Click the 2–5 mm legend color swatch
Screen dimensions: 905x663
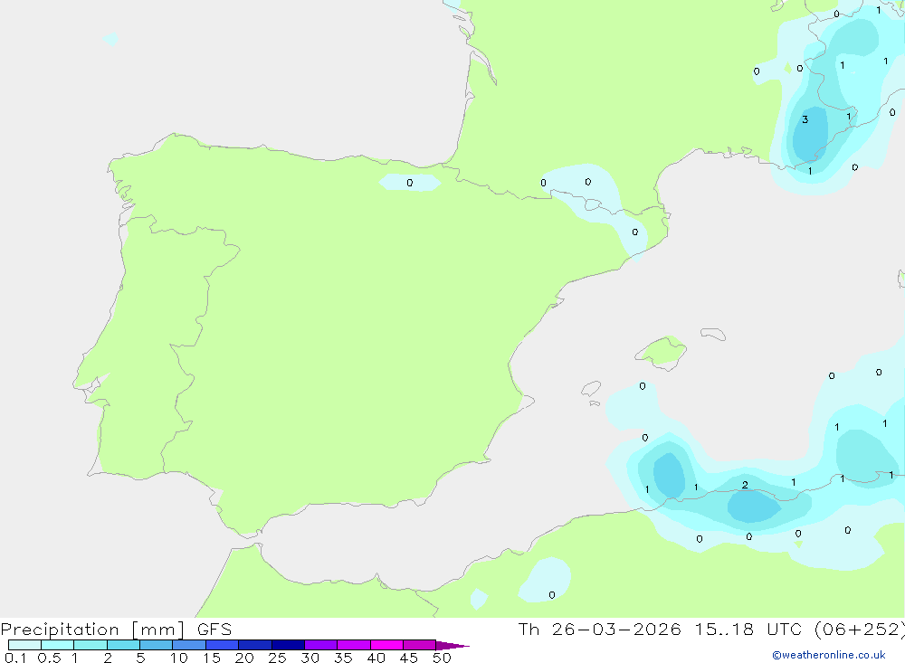(x=123, y=645)
